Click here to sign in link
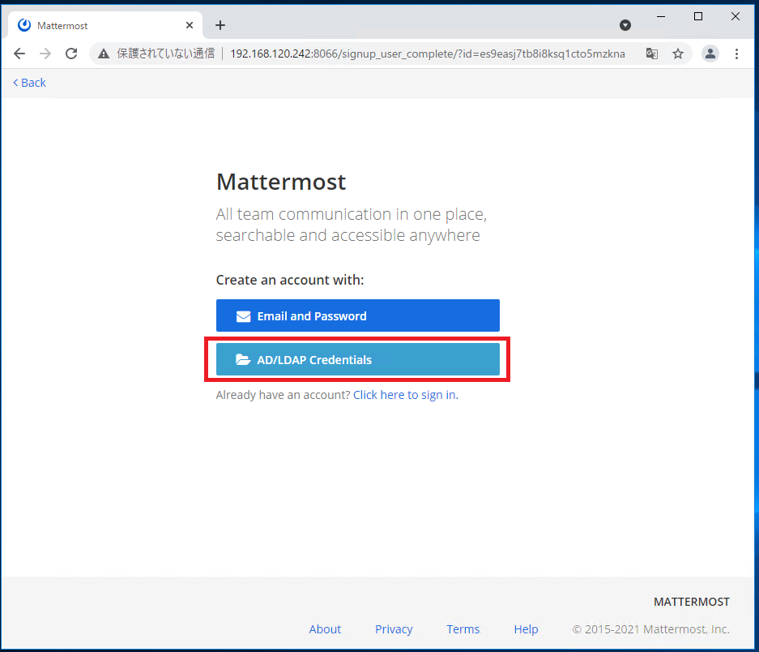This screenshot has height=652, width=759. [406, 395]
